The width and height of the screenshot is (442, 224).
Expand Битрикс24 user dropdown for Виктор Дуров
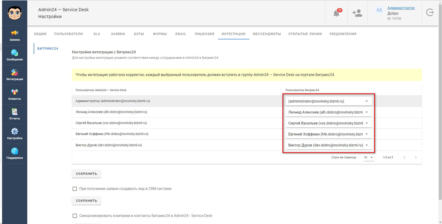click(x=329, y=145)
